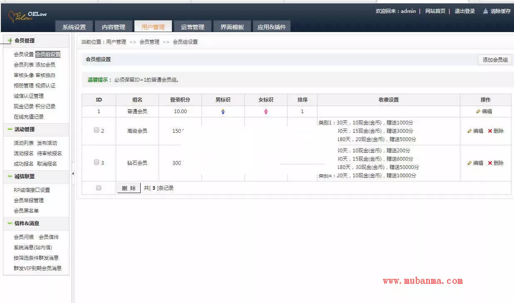Open the 会员列表 sidebar link

pyautogui.click(x=24, y=65)
